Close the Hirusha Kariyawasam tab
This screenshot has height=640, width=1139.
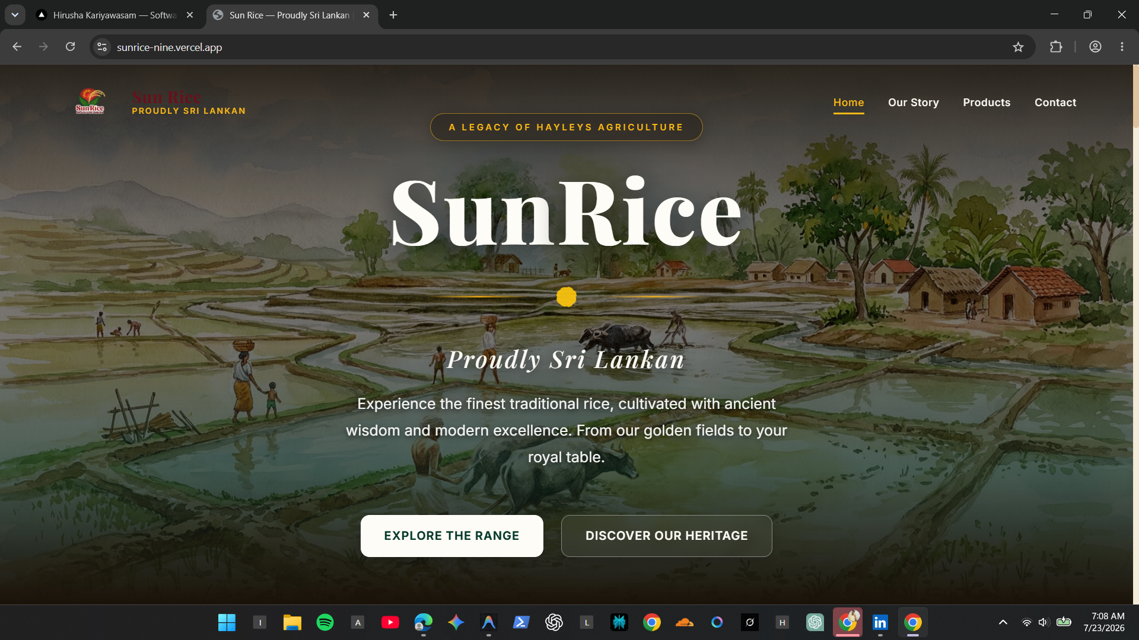[190, 15]
